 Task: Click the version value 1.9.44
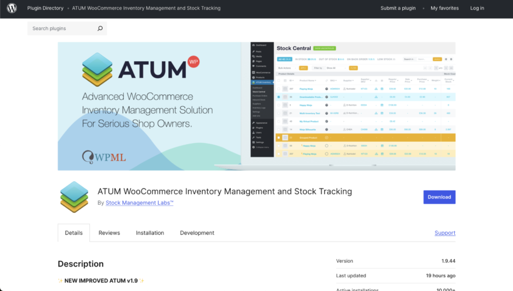(448, 261)
